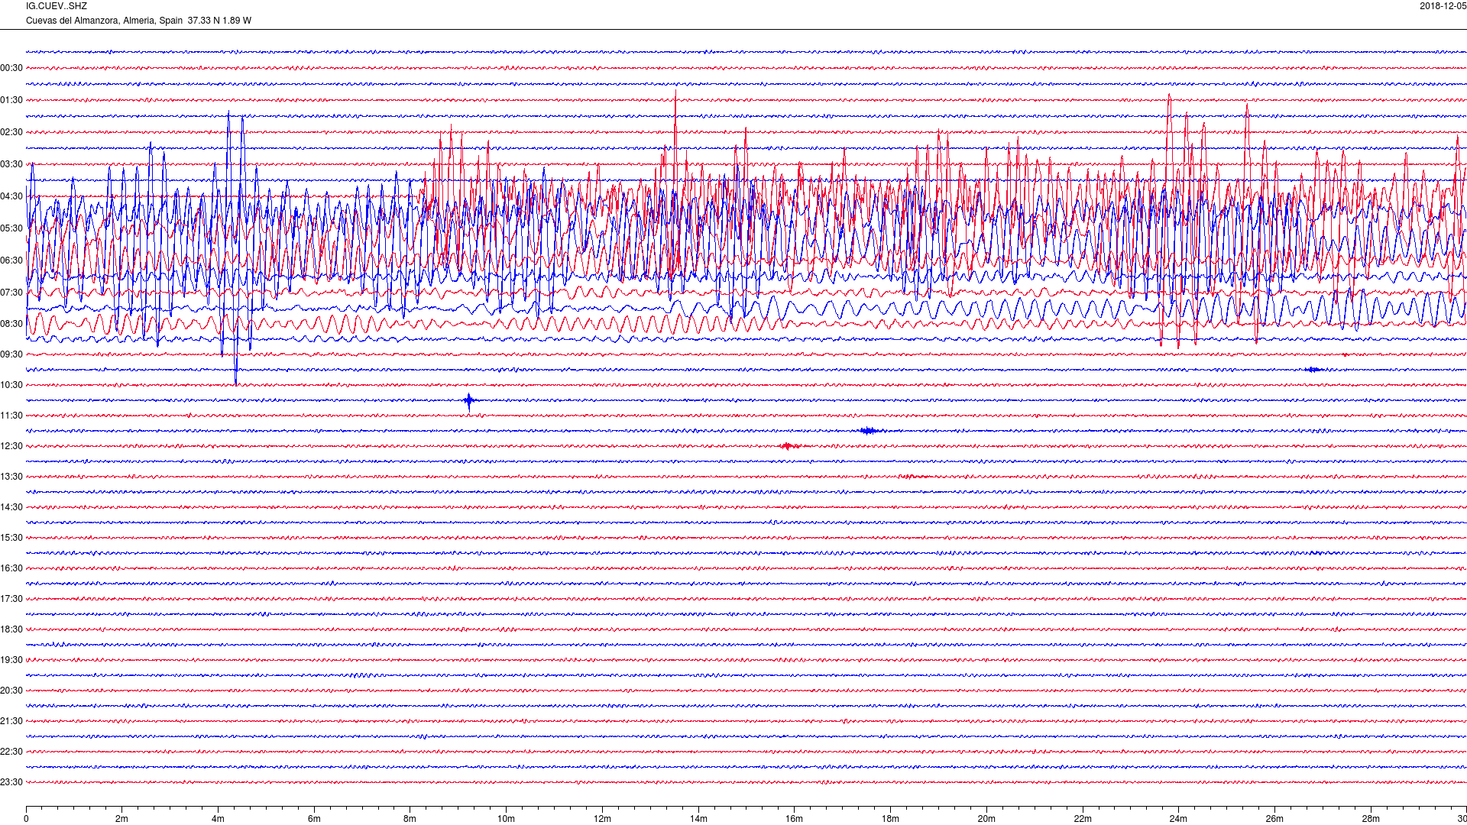Click the 23:30 time label
Viewport: 1467px width, 825px height.
pyautogui.click(x=11, y=782)
